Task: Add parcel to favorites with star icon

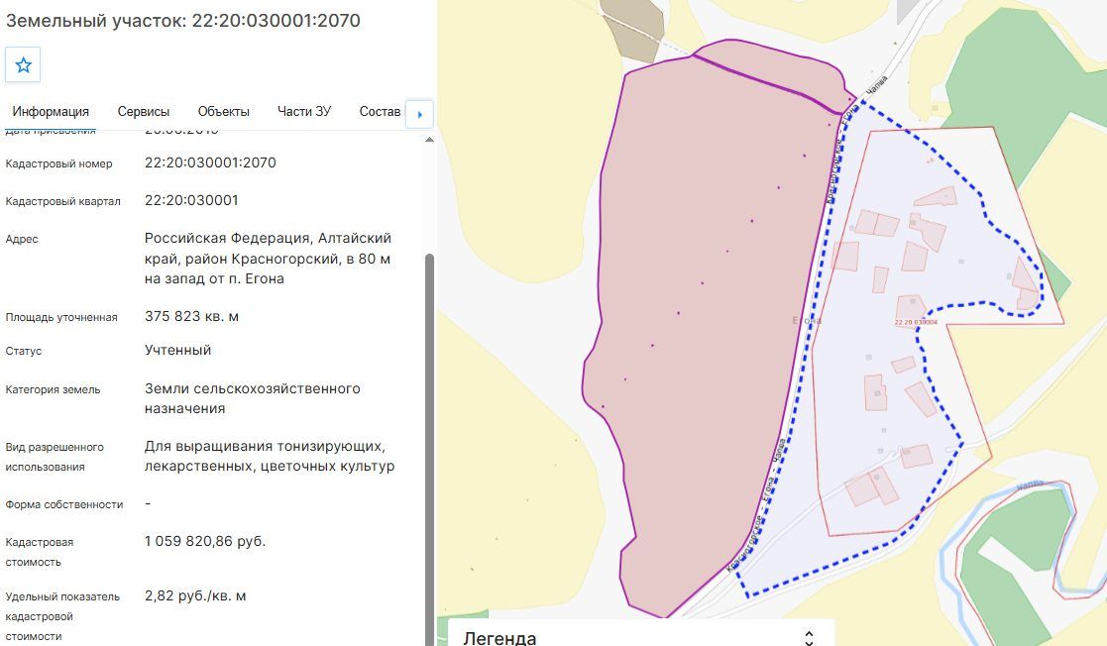Action: (23, 65)
